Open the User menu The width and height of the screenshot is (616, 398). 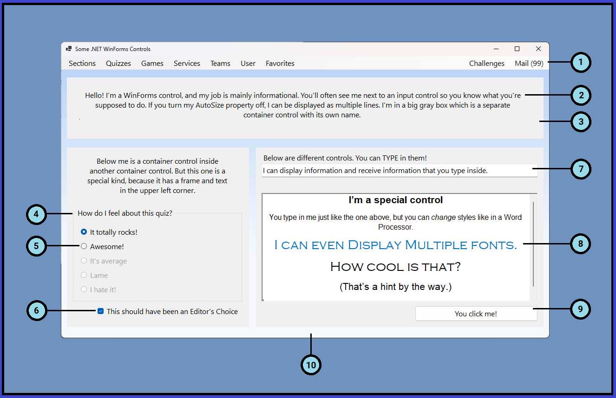click(248, 64)
